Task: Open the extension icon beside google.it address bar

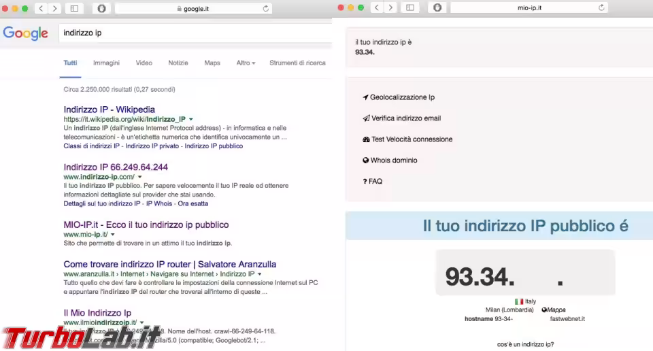Action: (x=101, y=8)
